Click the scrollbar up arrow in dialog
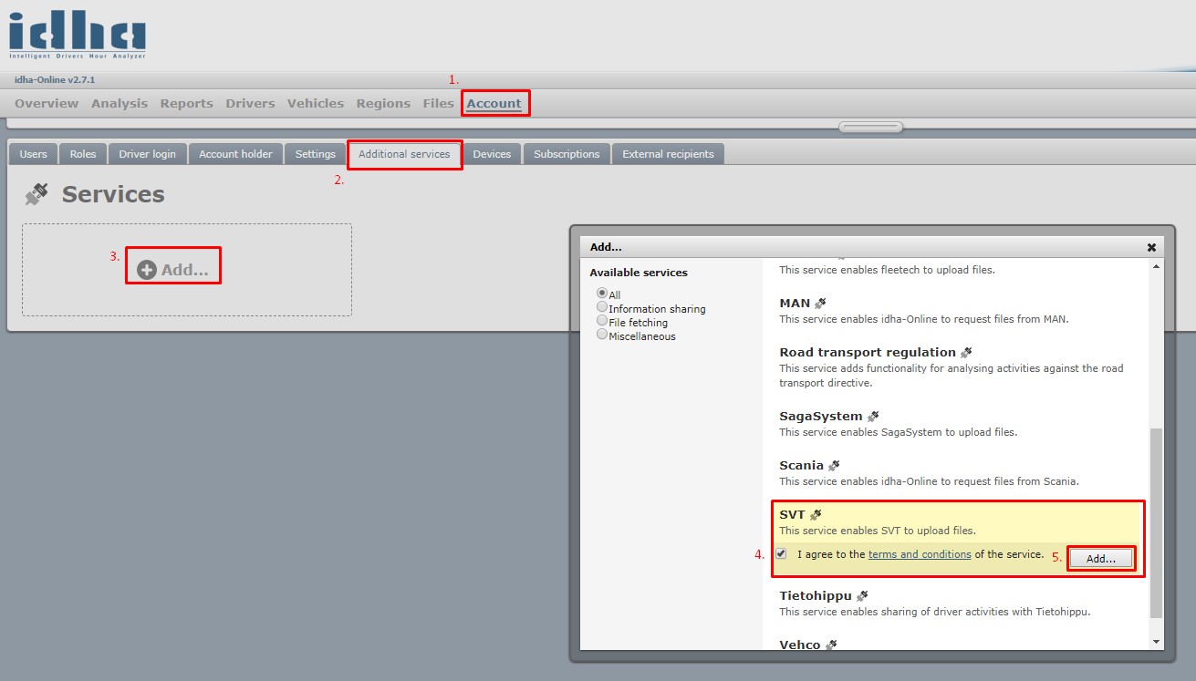This screenshot has width=1196, height=681. [1157, 266]
